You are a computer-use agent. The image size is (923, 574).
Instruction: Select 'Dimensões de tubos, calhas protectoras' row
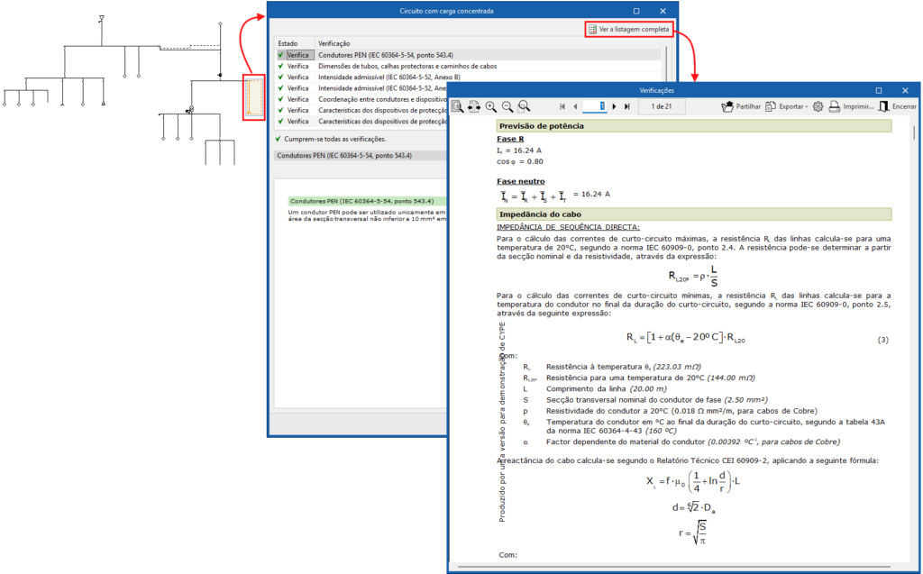469,67
